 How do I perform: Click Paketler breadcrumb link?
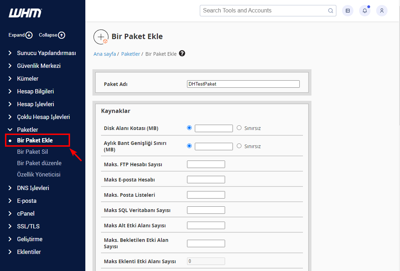coord(130,54)
